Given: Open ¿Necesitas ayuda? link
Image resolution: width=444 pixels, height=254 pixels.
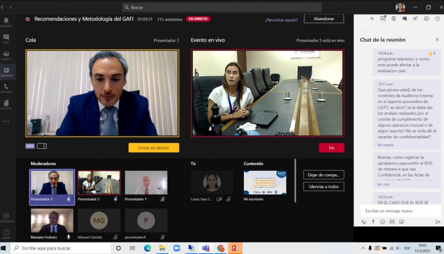Looking at the screenshot, I should point(282,20).
